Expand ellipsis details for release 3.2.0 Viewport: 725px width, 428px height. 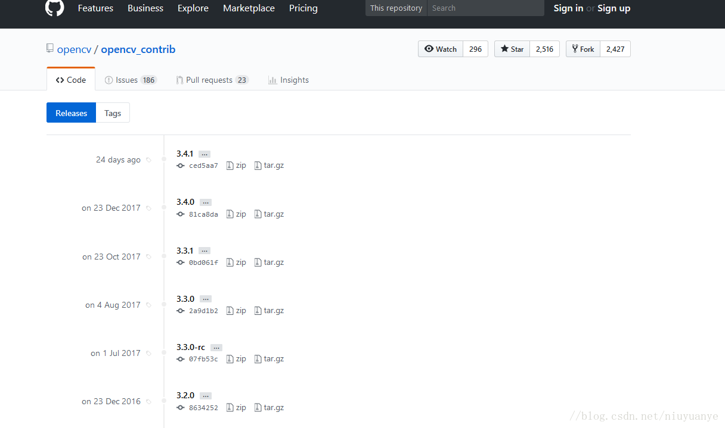206,396
